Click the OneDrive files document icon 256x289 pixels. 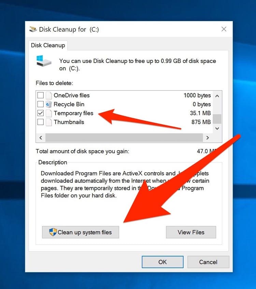tap(49, 95)
